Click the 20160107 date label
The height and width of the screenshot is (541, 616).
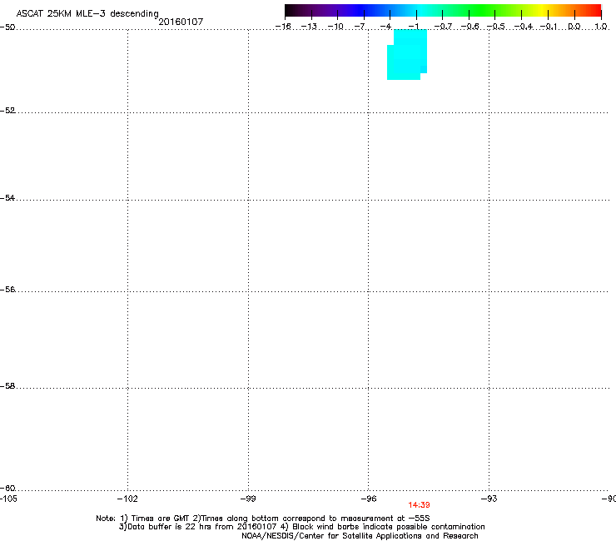click(x=181, y=22)
